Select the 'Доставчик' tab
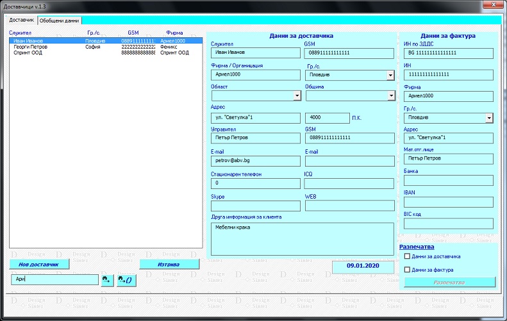 22,21
